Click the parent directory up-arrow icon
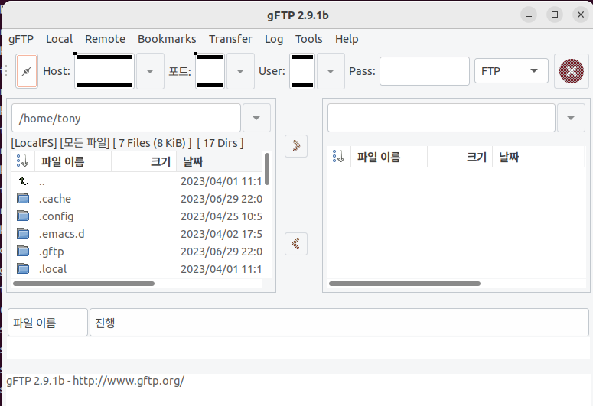Image resolution: width=593 pixels, height=406 pixels. (x=23, y=181)
